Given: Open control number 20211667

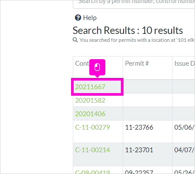Looking at the screenshot, I should coord(90,87).
